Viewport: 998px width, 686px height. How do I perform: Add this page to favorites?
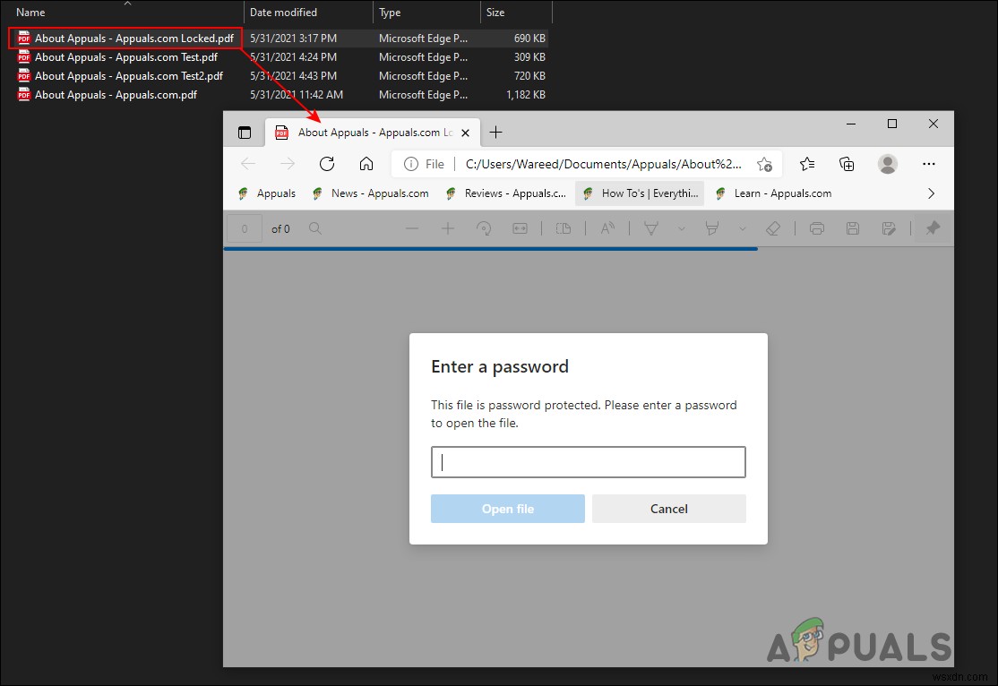coord(764,164)
